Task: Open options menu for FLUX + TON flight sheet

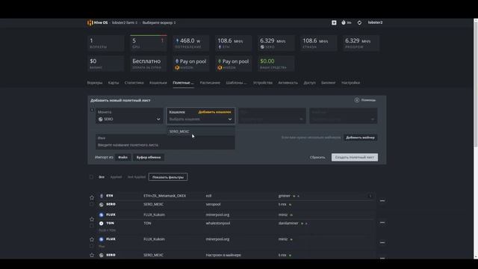Action: pyautogui.click(x=382, y=223)
